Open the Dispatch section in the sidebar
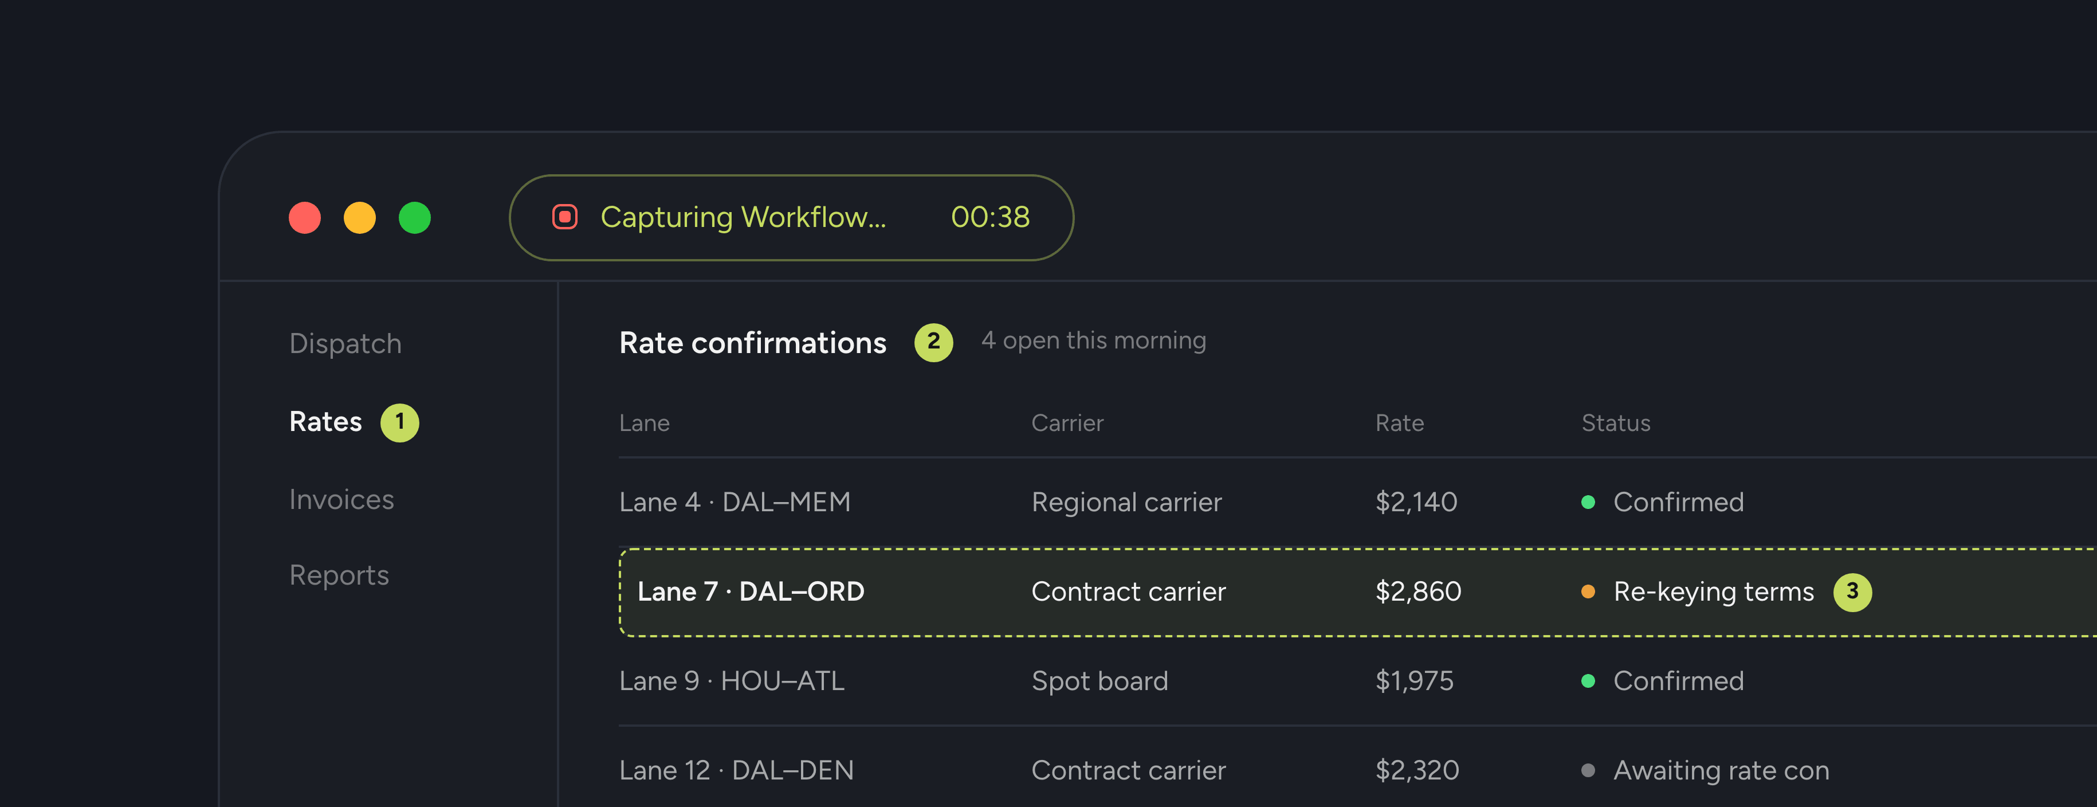 click(345, 344)
